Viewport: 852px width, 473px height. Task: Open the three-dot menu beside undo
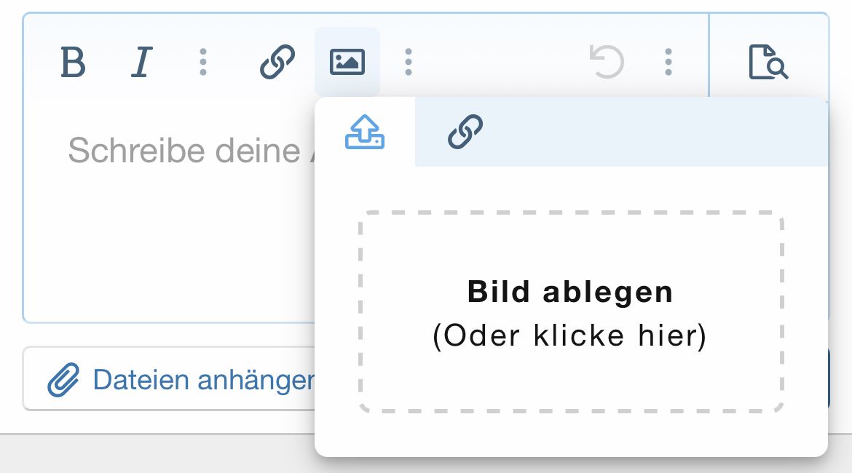[668, 62]
